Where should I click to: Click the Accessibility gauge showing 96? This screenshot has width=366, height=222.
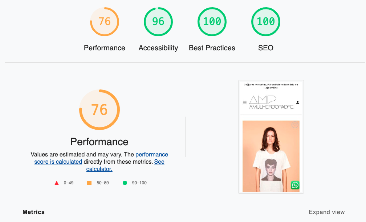click(x=158, y=22)
